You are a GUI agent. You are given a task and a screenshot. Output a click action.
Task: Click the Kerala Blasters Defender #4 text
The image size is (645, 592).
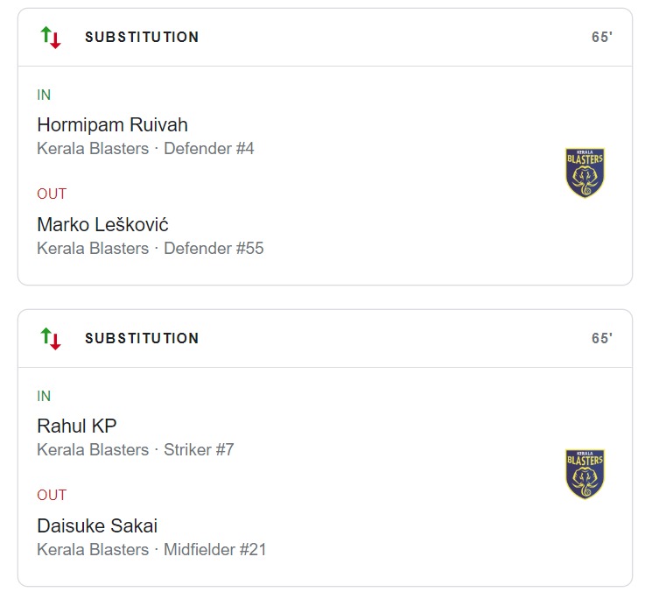click(x=145, y=149)
